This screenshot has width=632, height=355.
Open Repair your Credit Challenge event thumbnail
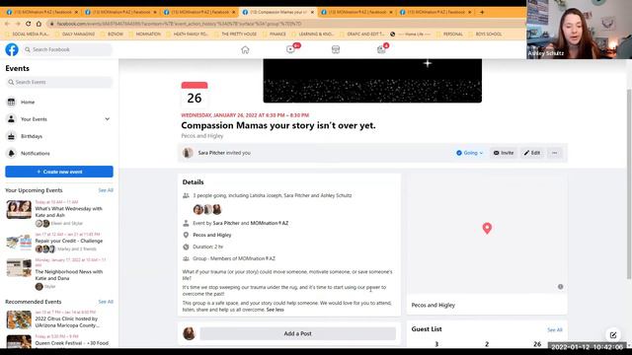(19, 242)
